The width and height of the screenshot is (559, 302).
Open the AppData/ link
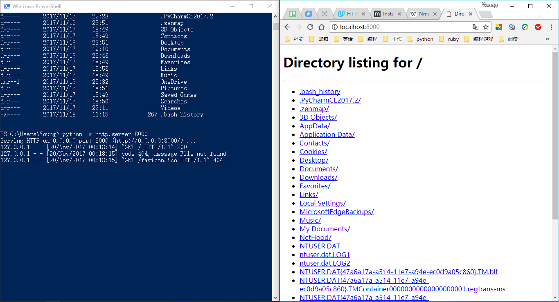tap(315, 126)
